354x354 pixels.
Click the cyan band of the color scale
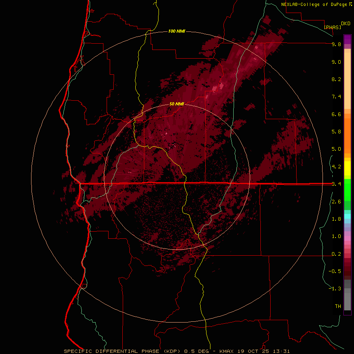click(x=347, y=216)
